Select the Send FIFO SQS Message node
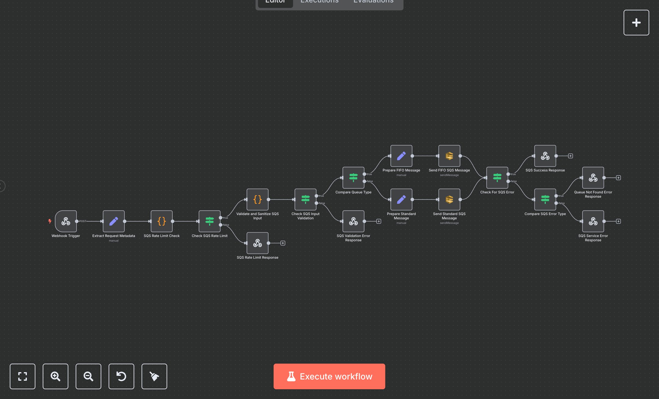659x399 pixels. [449, 156]
